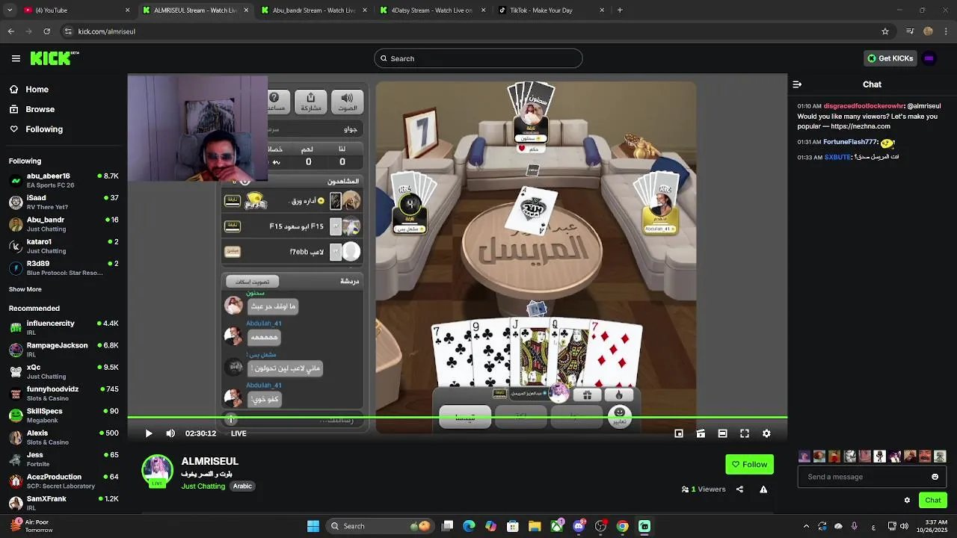Open the Kick hamburger menu
957x538 pixels.
[x=16, y=58]
